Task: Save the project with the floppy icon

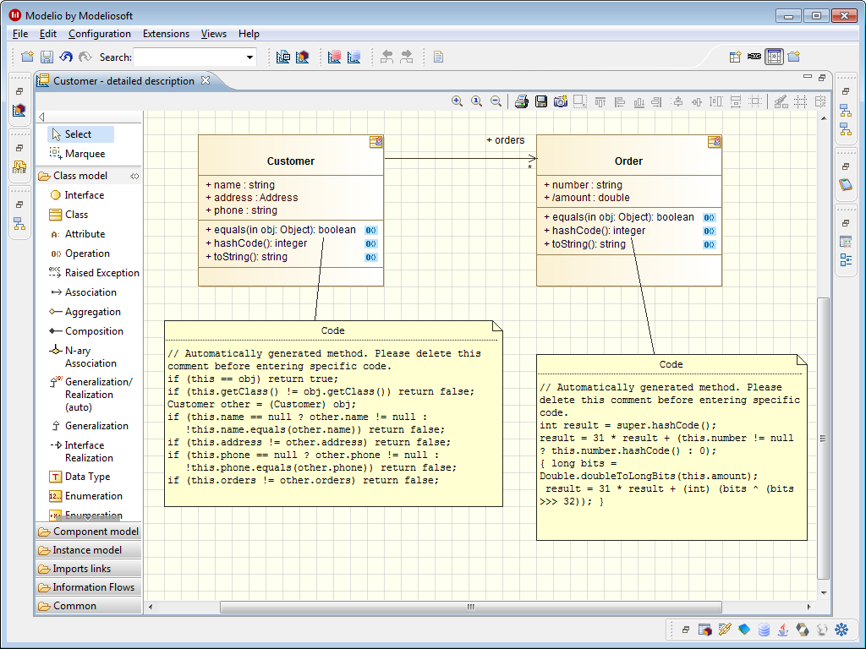Action: pos(47,57)
